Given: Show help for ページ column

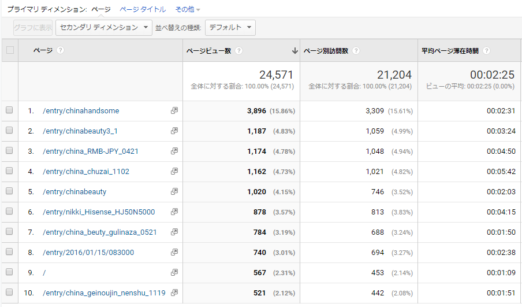Looking at the screenshot, I should coord(60,50).
